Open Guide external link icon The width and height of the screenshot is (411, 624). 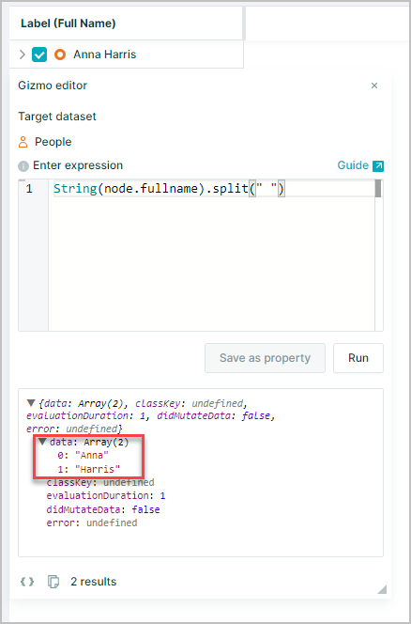point(378,165)
